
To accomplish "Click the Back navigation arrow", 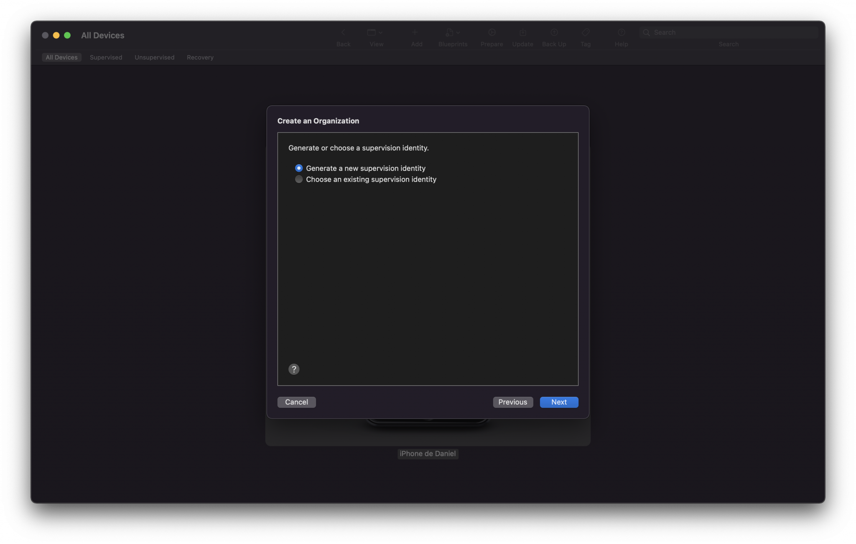I will (343, 32).
